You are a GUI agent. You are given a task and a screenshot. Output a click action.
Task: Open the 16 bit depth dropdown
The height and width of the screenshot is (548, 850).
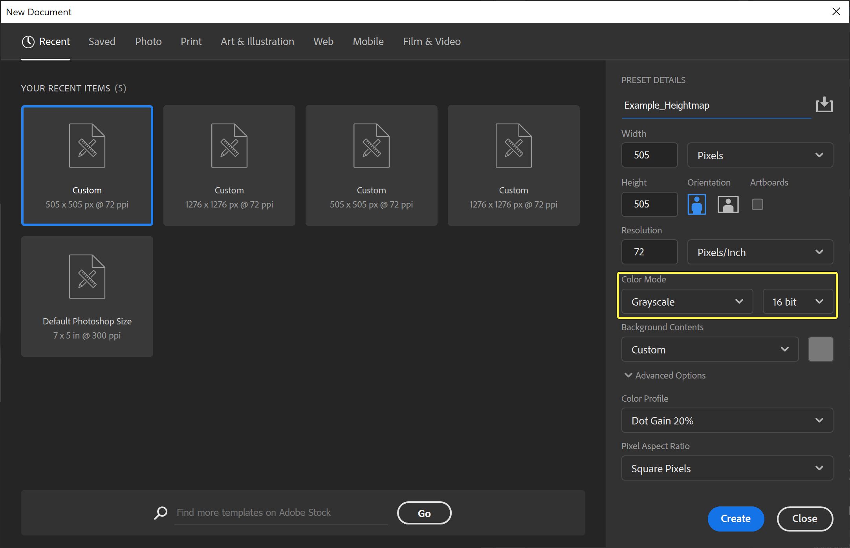point(797,301)
